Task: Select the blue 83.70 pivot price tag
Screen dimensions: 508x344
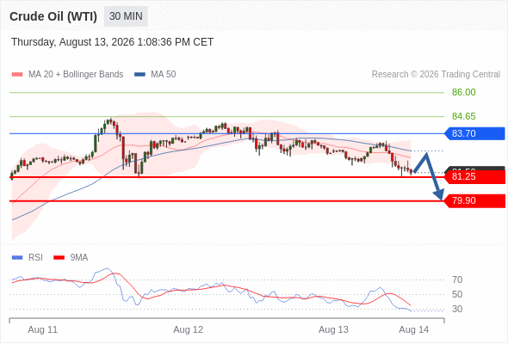Action: point(474,133)
